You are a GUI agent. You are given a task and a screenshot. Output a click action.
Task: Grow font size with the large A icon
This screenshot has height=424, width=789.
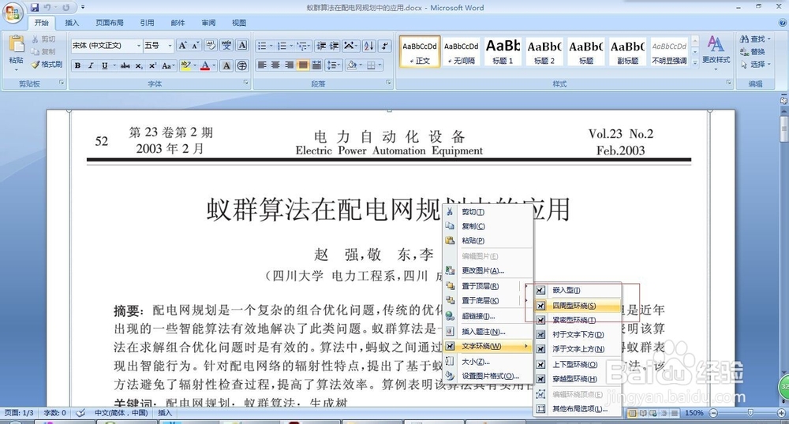click(183, 45)
